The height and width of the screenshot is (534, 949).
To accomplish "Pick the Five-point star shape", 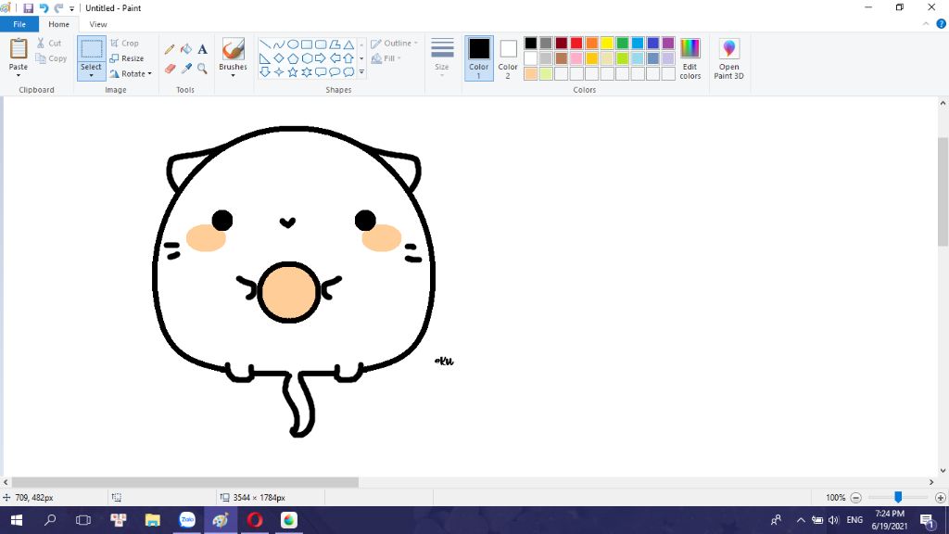I will pos(292,72).
